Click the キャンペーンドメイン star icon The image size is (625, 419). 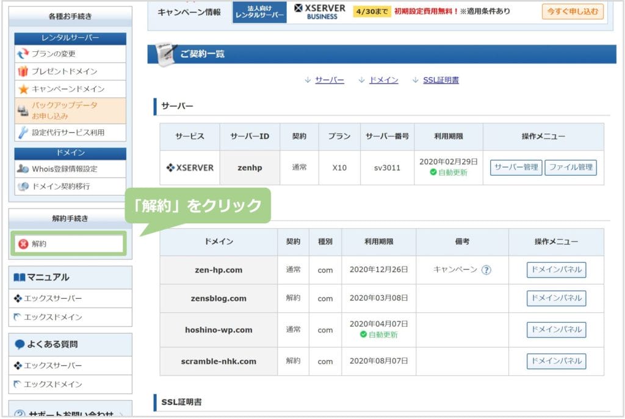pos(23,89)
